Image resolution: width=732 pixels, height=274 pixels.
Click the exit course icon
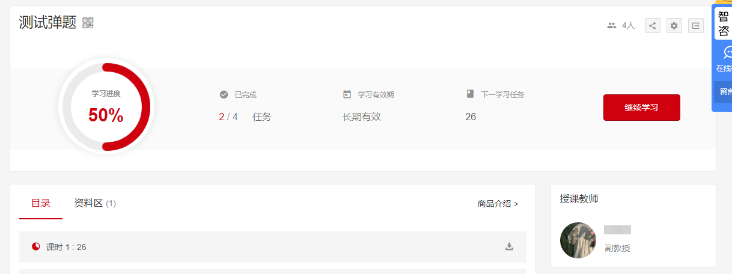tap(696, 25)
